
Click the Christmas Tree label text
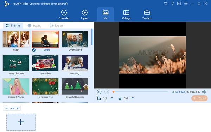pyautogui.click(x=46, y=97)
